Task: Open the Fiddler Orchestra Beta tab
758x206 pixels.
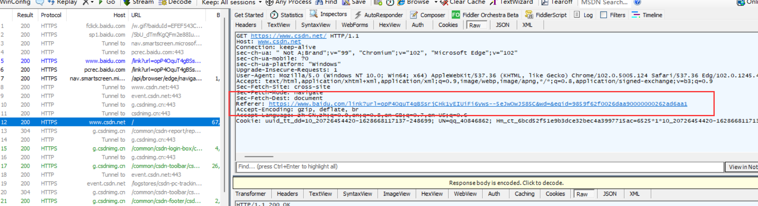Action: (485, 15)
